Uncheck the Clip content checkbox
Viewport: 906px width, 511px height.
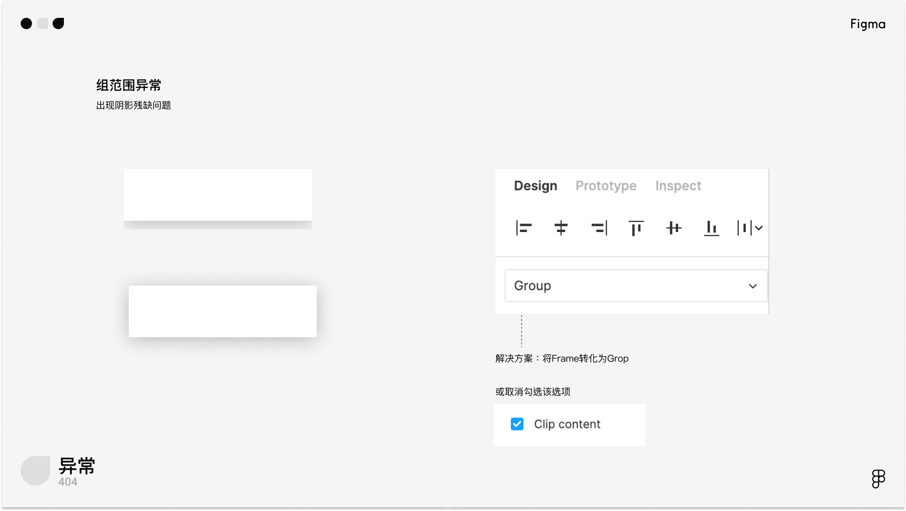tap(517, 424)
